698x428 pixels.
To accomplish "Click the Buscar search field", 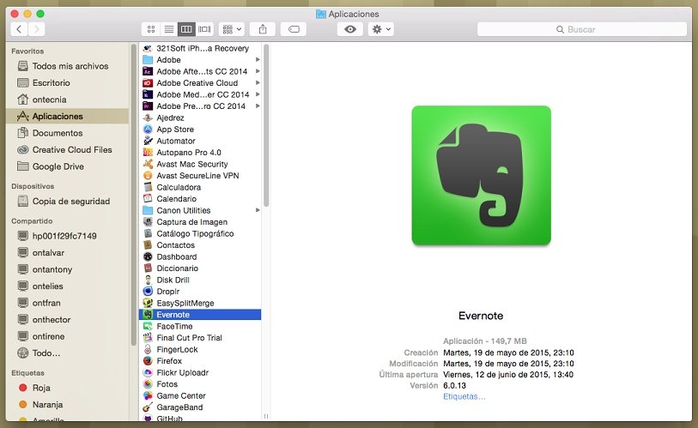I will point(582,29).
